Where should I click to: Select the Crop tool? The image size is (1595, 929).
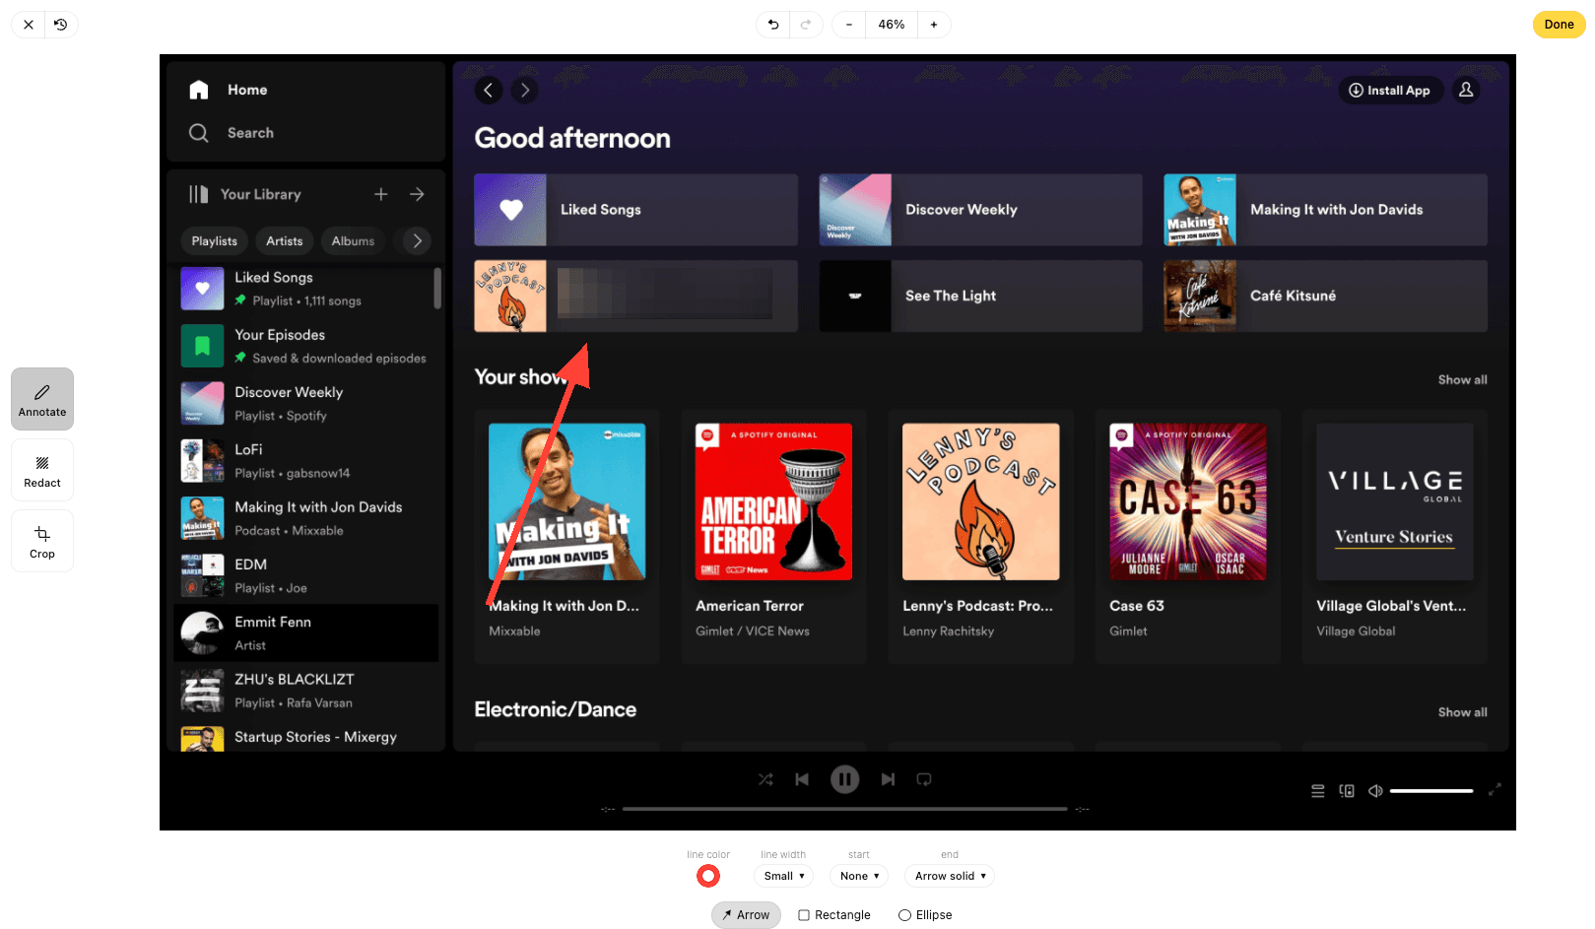click(42, 541)
